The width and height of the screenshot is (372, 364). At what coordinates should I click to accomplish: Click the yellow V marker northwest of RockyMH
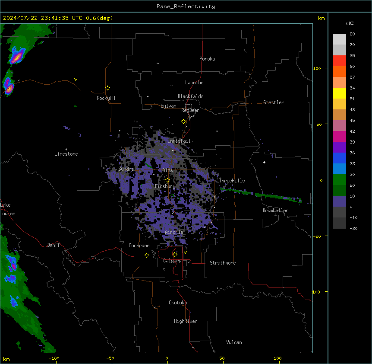76,80
